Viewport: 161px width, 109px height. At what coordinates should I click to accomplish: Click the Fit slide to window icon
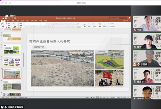[128, 97]
